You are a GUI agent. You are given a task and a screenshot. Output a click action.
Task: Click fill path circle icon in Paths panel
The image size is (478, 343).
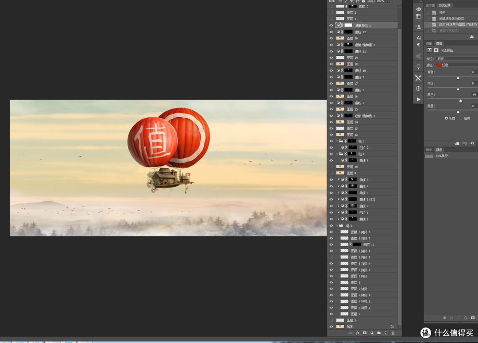click(444, 318)
